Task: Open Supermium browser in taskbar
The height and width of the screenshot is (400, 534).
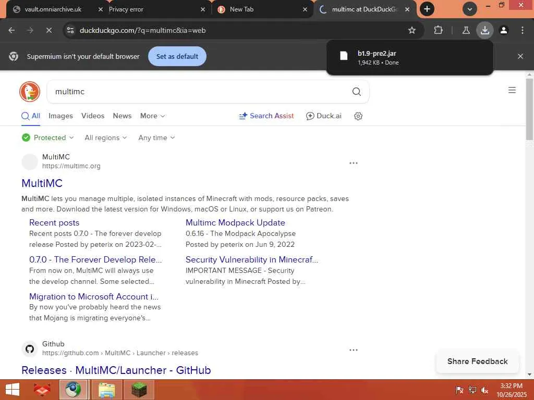Action: pyautogui.click(x=74, y=390)
